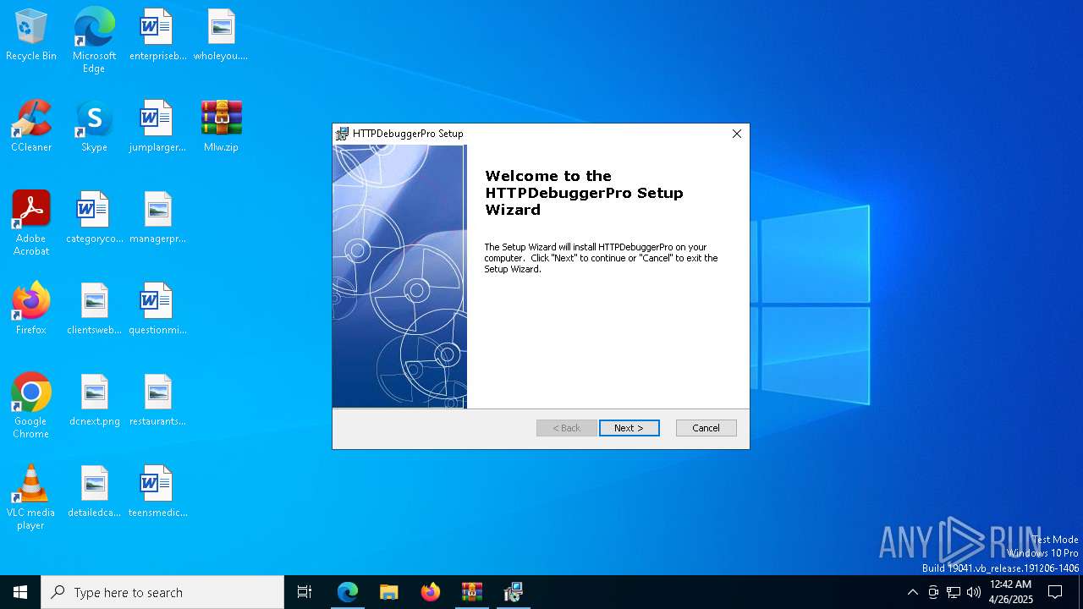Switch to WinRAR in the taskbar
1083x609 pixels.
[472, 592]
